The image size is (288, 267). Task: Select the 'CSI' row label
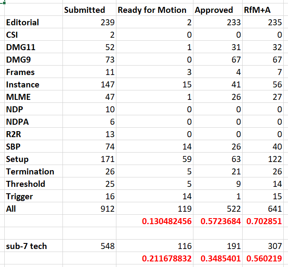pos(34,34)
